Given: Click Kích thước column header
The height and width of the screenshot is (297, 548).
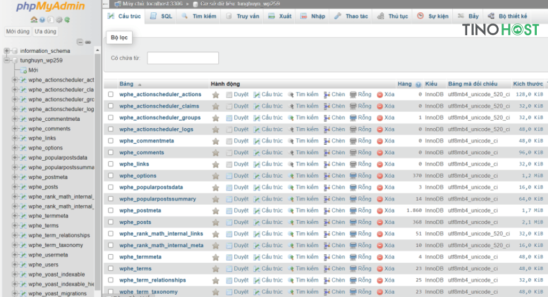Looking at the screenshot, I should (x=528, y=84).
